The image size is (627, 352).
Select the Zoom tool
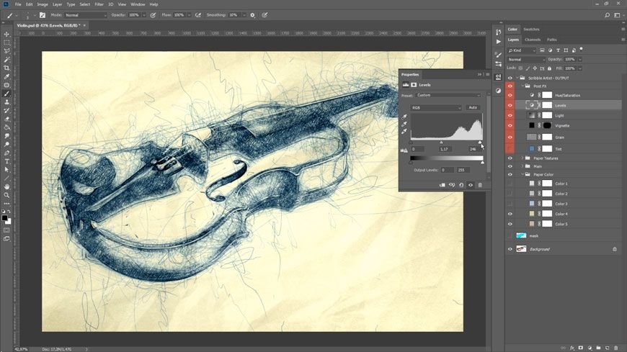click(6, 195)
